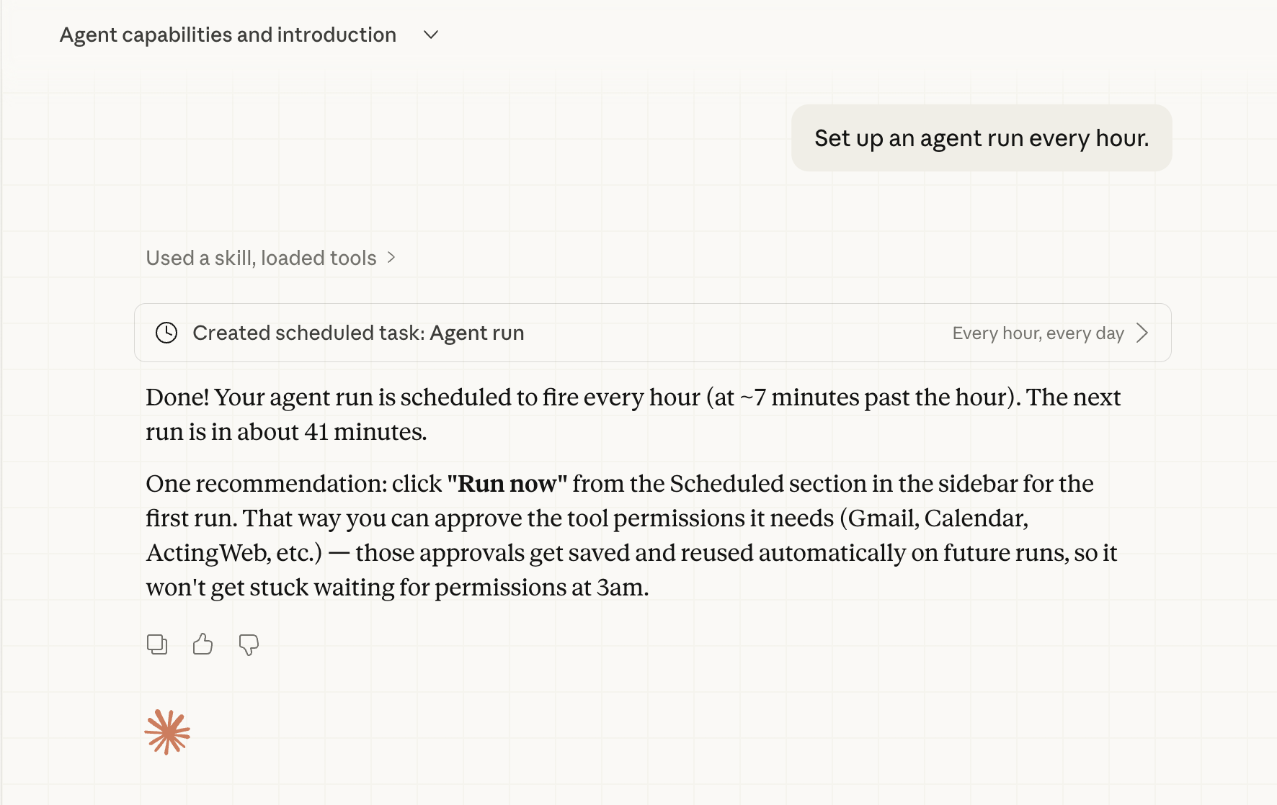Image resolution: width=1277 pixels, height=805 pixels.
Task: Click the 'Set up an agent run' message bubble
Action: 981,138
